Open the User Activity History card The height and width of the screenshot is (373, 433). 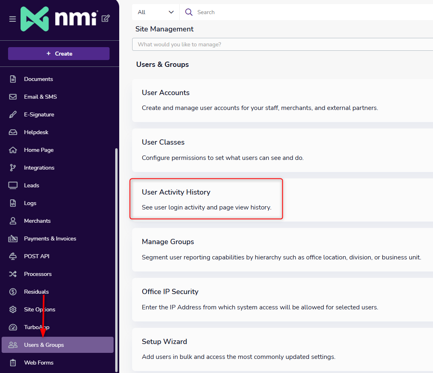206,199
